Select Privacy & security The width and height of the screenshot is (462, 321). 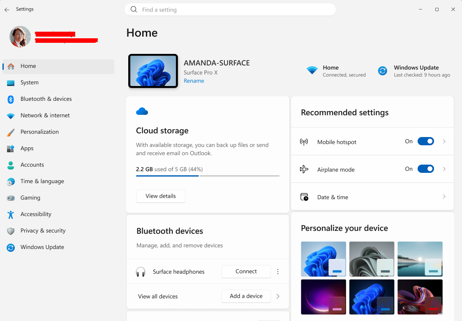click(58, 231)
